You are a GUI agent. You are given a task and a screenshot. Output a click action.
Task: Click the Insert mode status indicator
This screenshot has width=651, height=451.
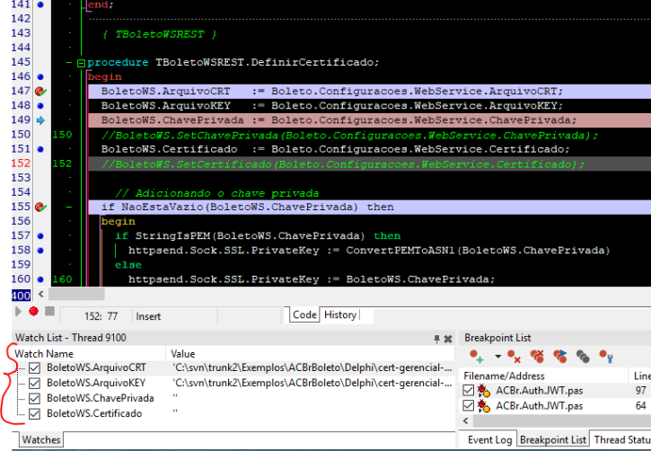pos(148,316)
